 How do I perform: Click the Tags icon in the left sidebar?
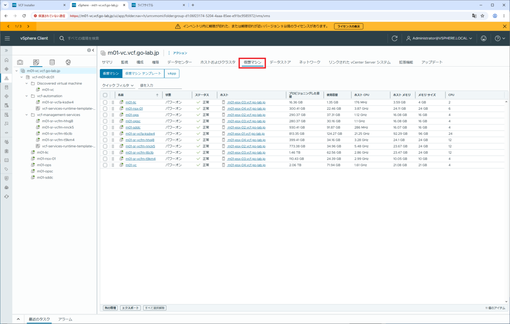pyautogui.click(x=6, y=169)
